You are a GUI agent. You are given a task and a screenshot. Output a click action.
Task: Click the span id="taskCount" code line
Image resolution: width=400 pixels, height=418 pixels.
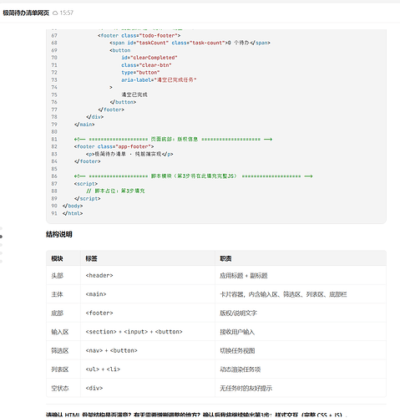coord(190,43)
